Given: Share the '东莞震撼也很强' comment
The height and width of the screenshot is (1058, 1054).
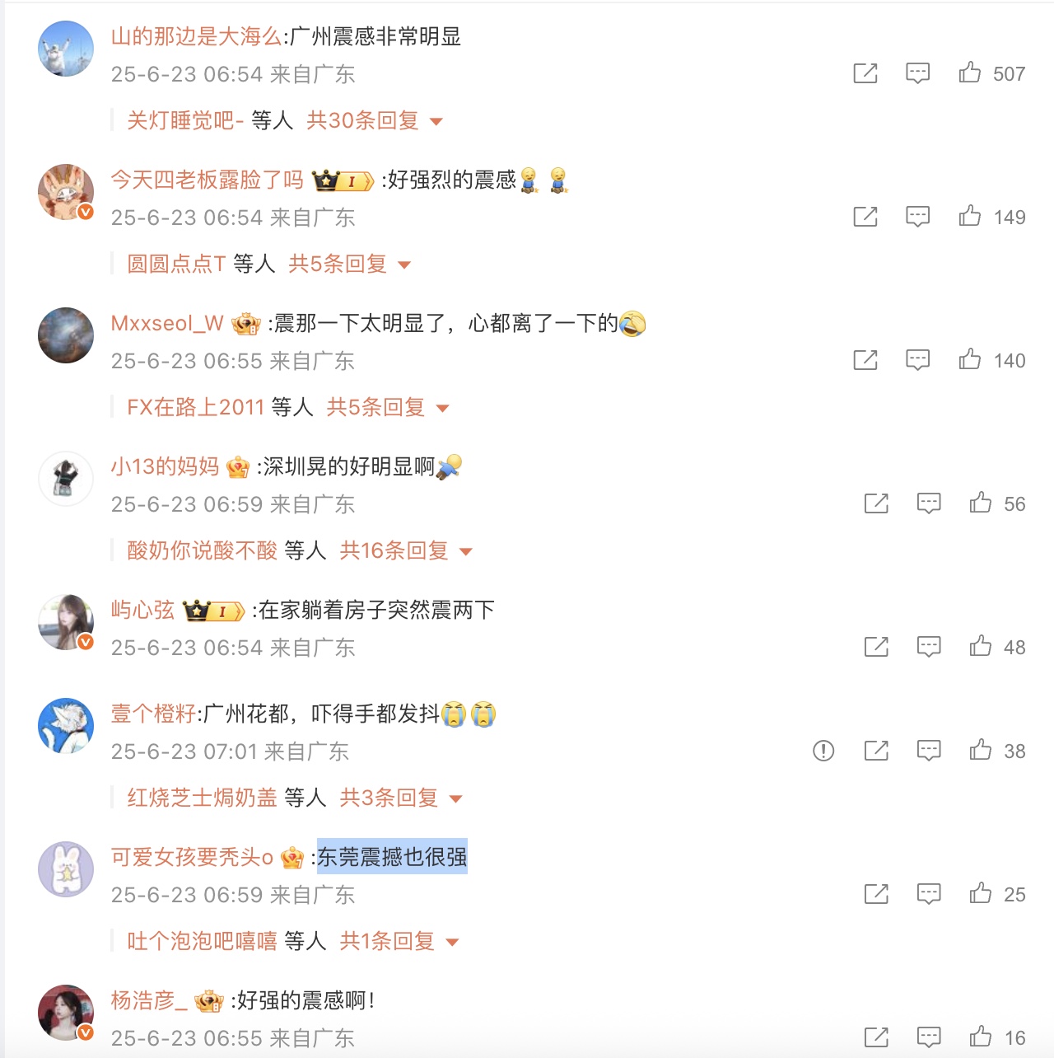Looking at the screenshot, I should (x=876, y=894).
